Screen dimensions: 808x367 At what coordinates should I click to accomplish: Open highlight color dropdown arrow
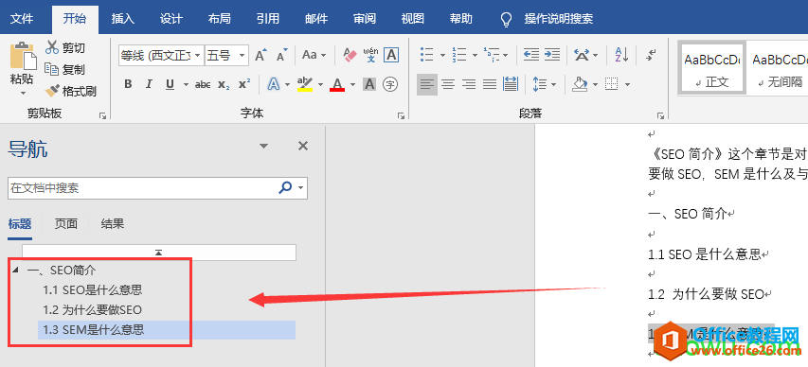tap(320, 84)
